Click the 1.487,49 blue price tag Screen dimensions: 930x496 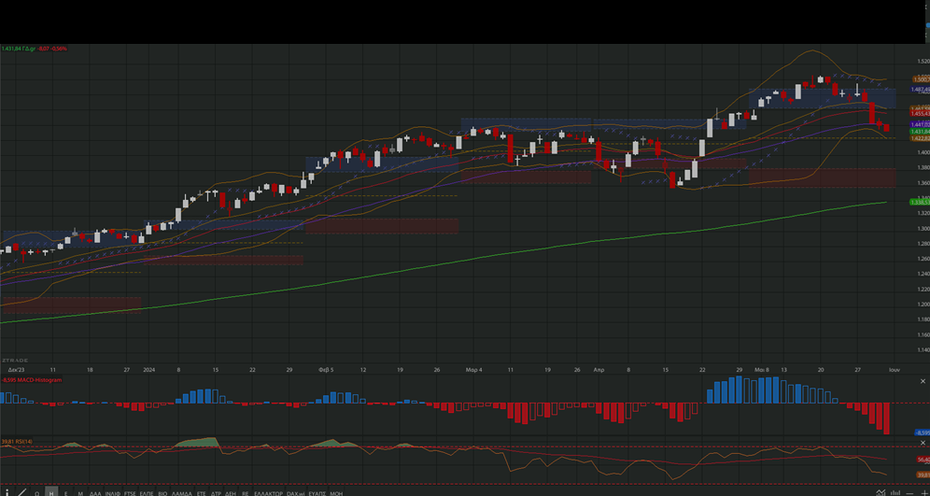[920, 89]
